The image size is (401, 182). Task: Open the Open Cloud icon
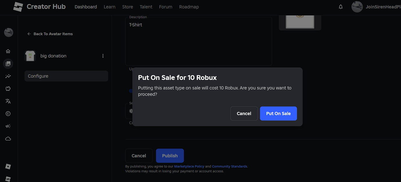click(8, 139)
